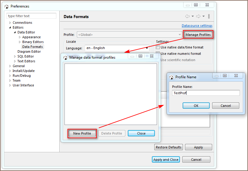Click the Profile Name dialog app icon
Screen dimensions: 248x171
click(x=171, y=77)
